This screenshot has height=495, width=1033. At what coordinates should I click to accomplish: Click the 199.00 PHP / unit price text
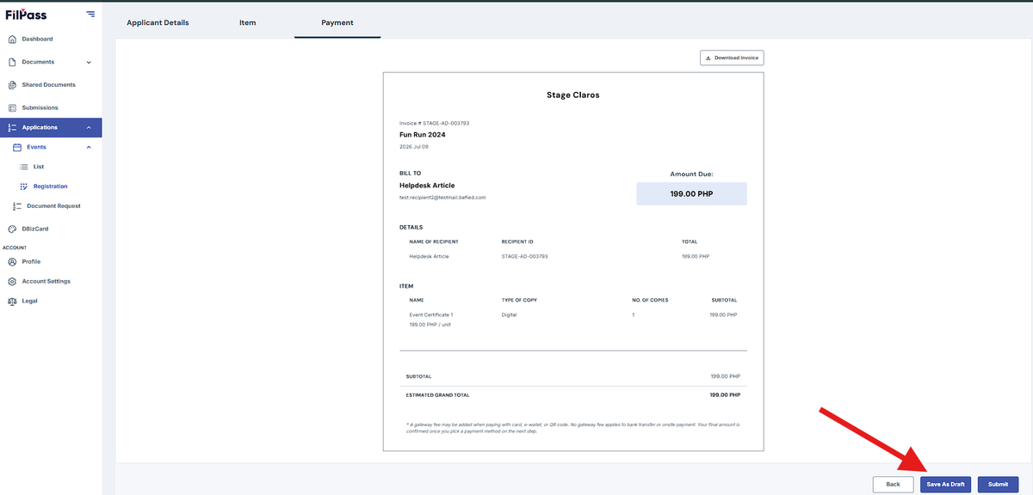click(430, 325)
